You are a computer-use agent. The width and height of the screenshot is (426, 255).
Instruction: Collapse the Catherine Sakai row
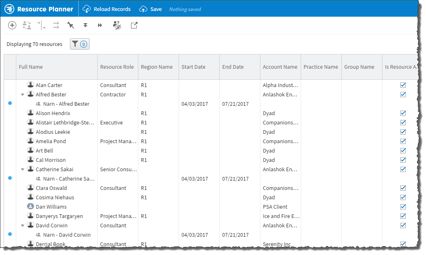click(22, 170)
